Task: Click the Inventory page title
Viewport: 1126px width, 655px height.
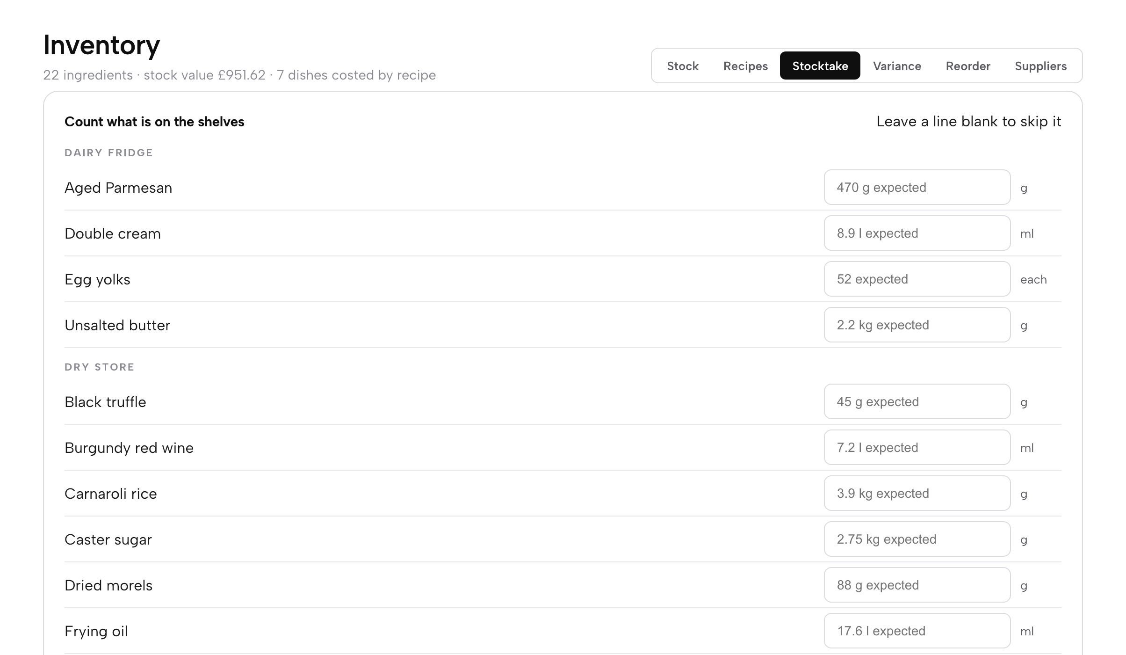Action: coord(101,45)
